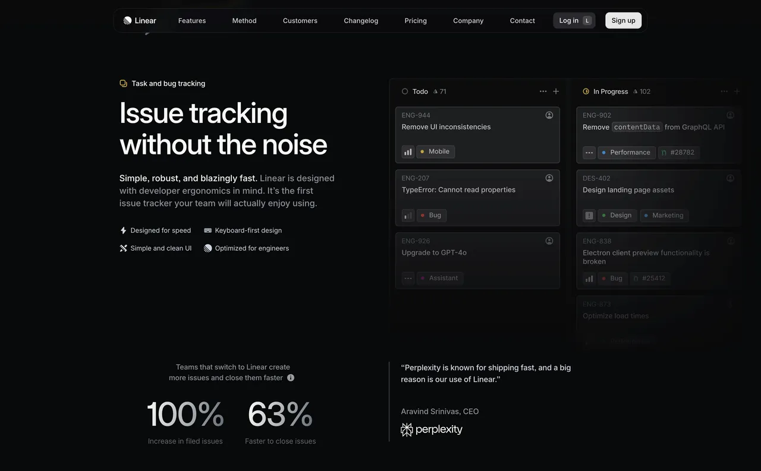The width and height of the screenshot is (761, 471).
Task: Select Method in the navigation bar
Action: pos(244,20)
